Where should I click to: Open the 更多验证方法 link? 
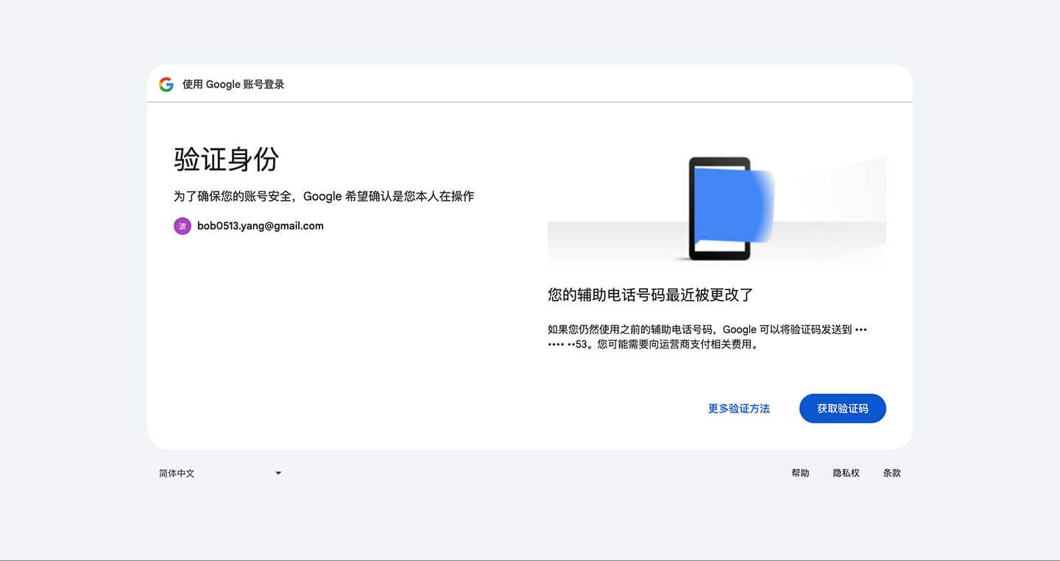(x=738, y=409)
